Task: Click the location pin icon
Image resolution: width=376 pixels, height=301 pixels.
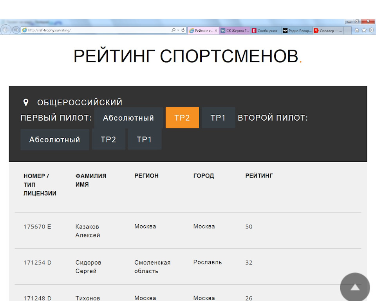Action: [x=26, y=102]
